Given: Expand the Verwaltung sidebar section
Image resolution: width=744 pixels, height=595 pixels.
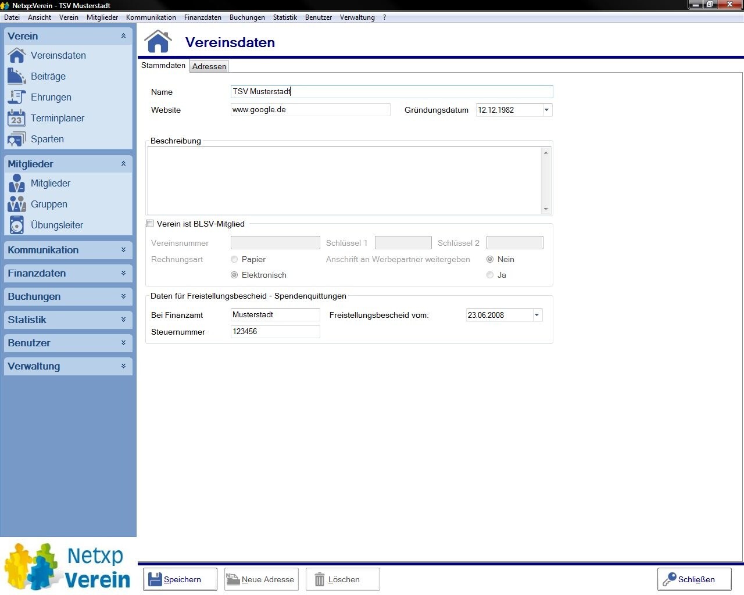Looking at the screenshot, I should pos(123,366).
